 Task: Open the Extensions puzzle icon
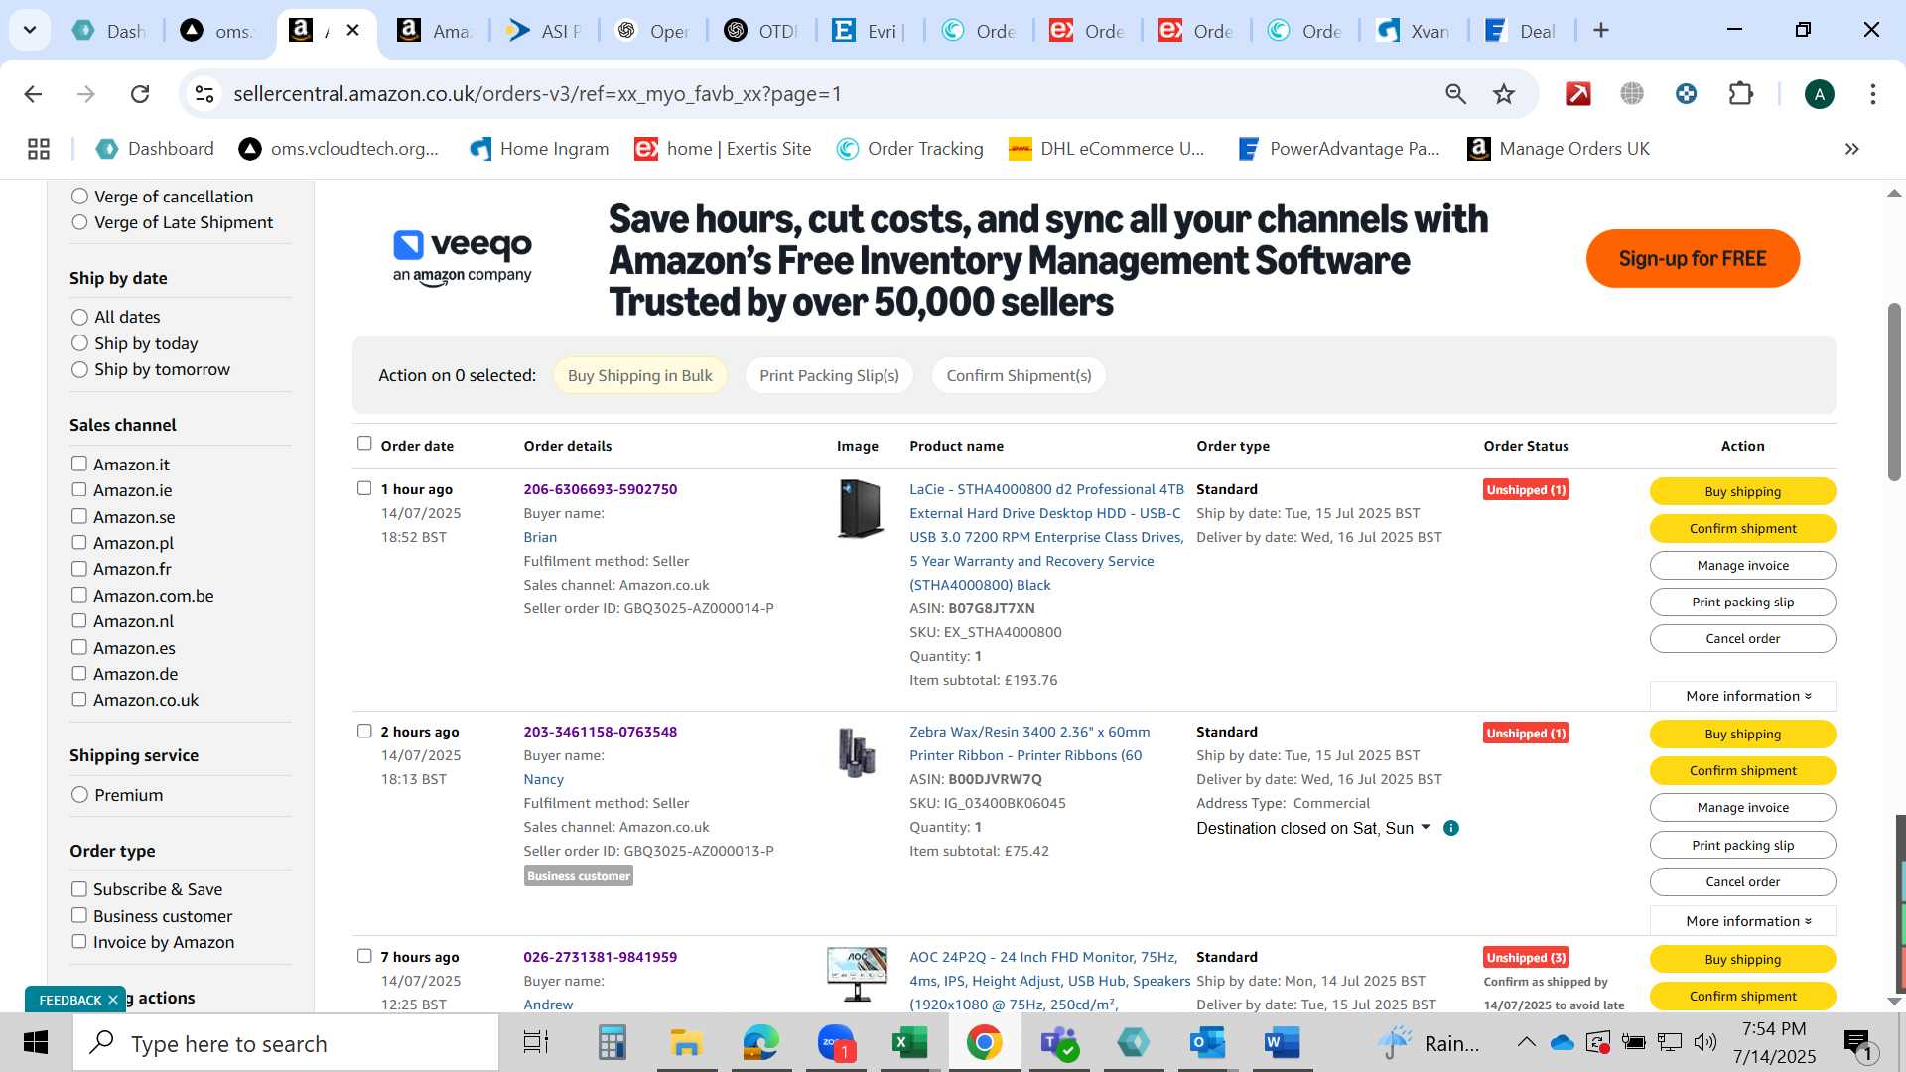click(x=1741, y=94)
